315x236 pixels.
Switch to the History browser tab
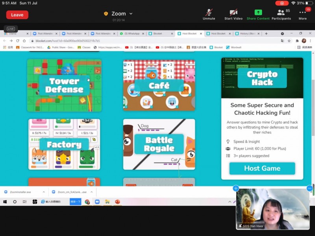click(247, 34)
